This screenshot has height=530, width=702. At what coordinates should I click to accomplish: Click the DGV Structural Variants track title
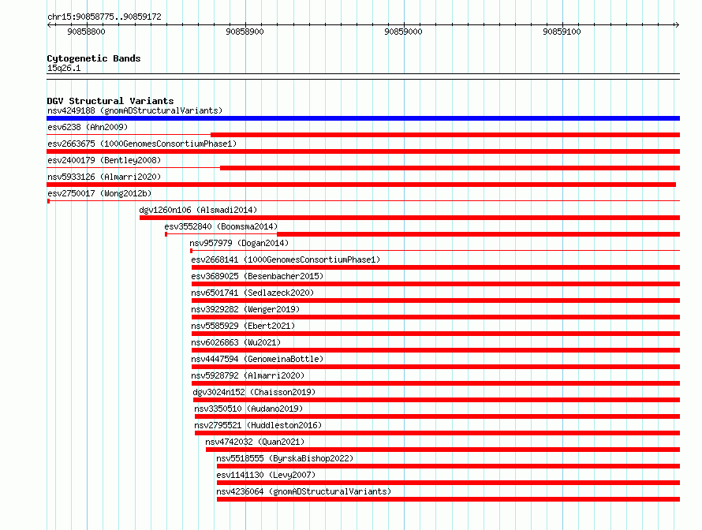(110, 101)
